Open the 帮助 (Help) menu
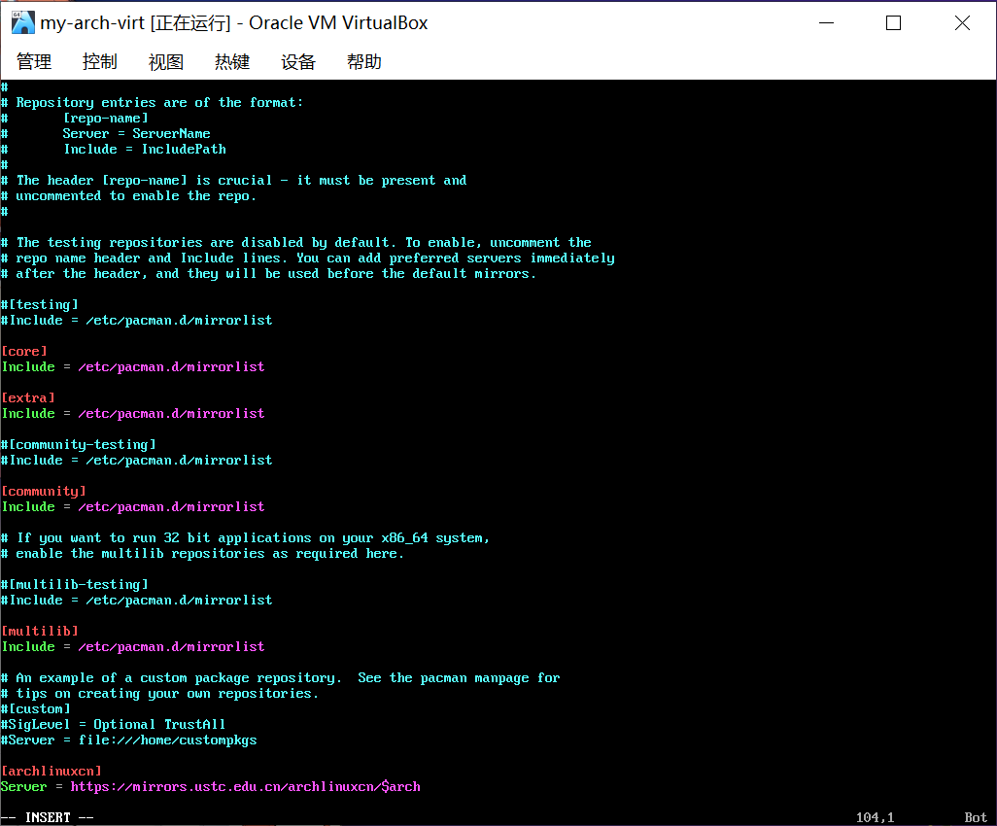997x826 pixels. pos(363,61)
